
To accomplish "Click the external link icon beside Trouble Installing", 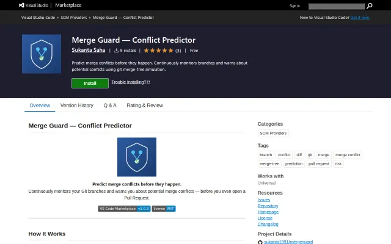I will tap(148, 82).
